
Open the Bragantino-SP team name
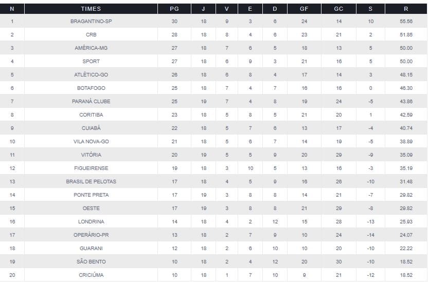pyautogui.click(x=91, y=22)
